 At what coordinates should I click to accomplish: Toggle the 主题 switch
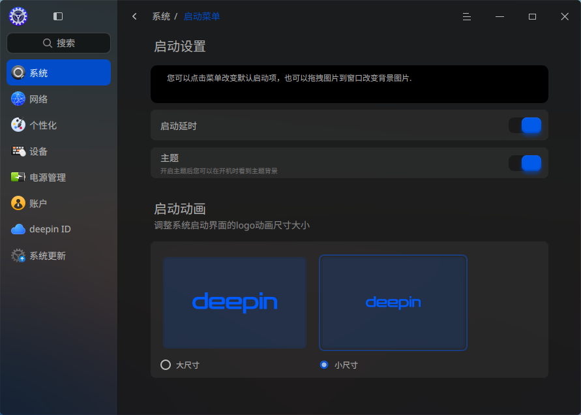[x=525, y=163]
